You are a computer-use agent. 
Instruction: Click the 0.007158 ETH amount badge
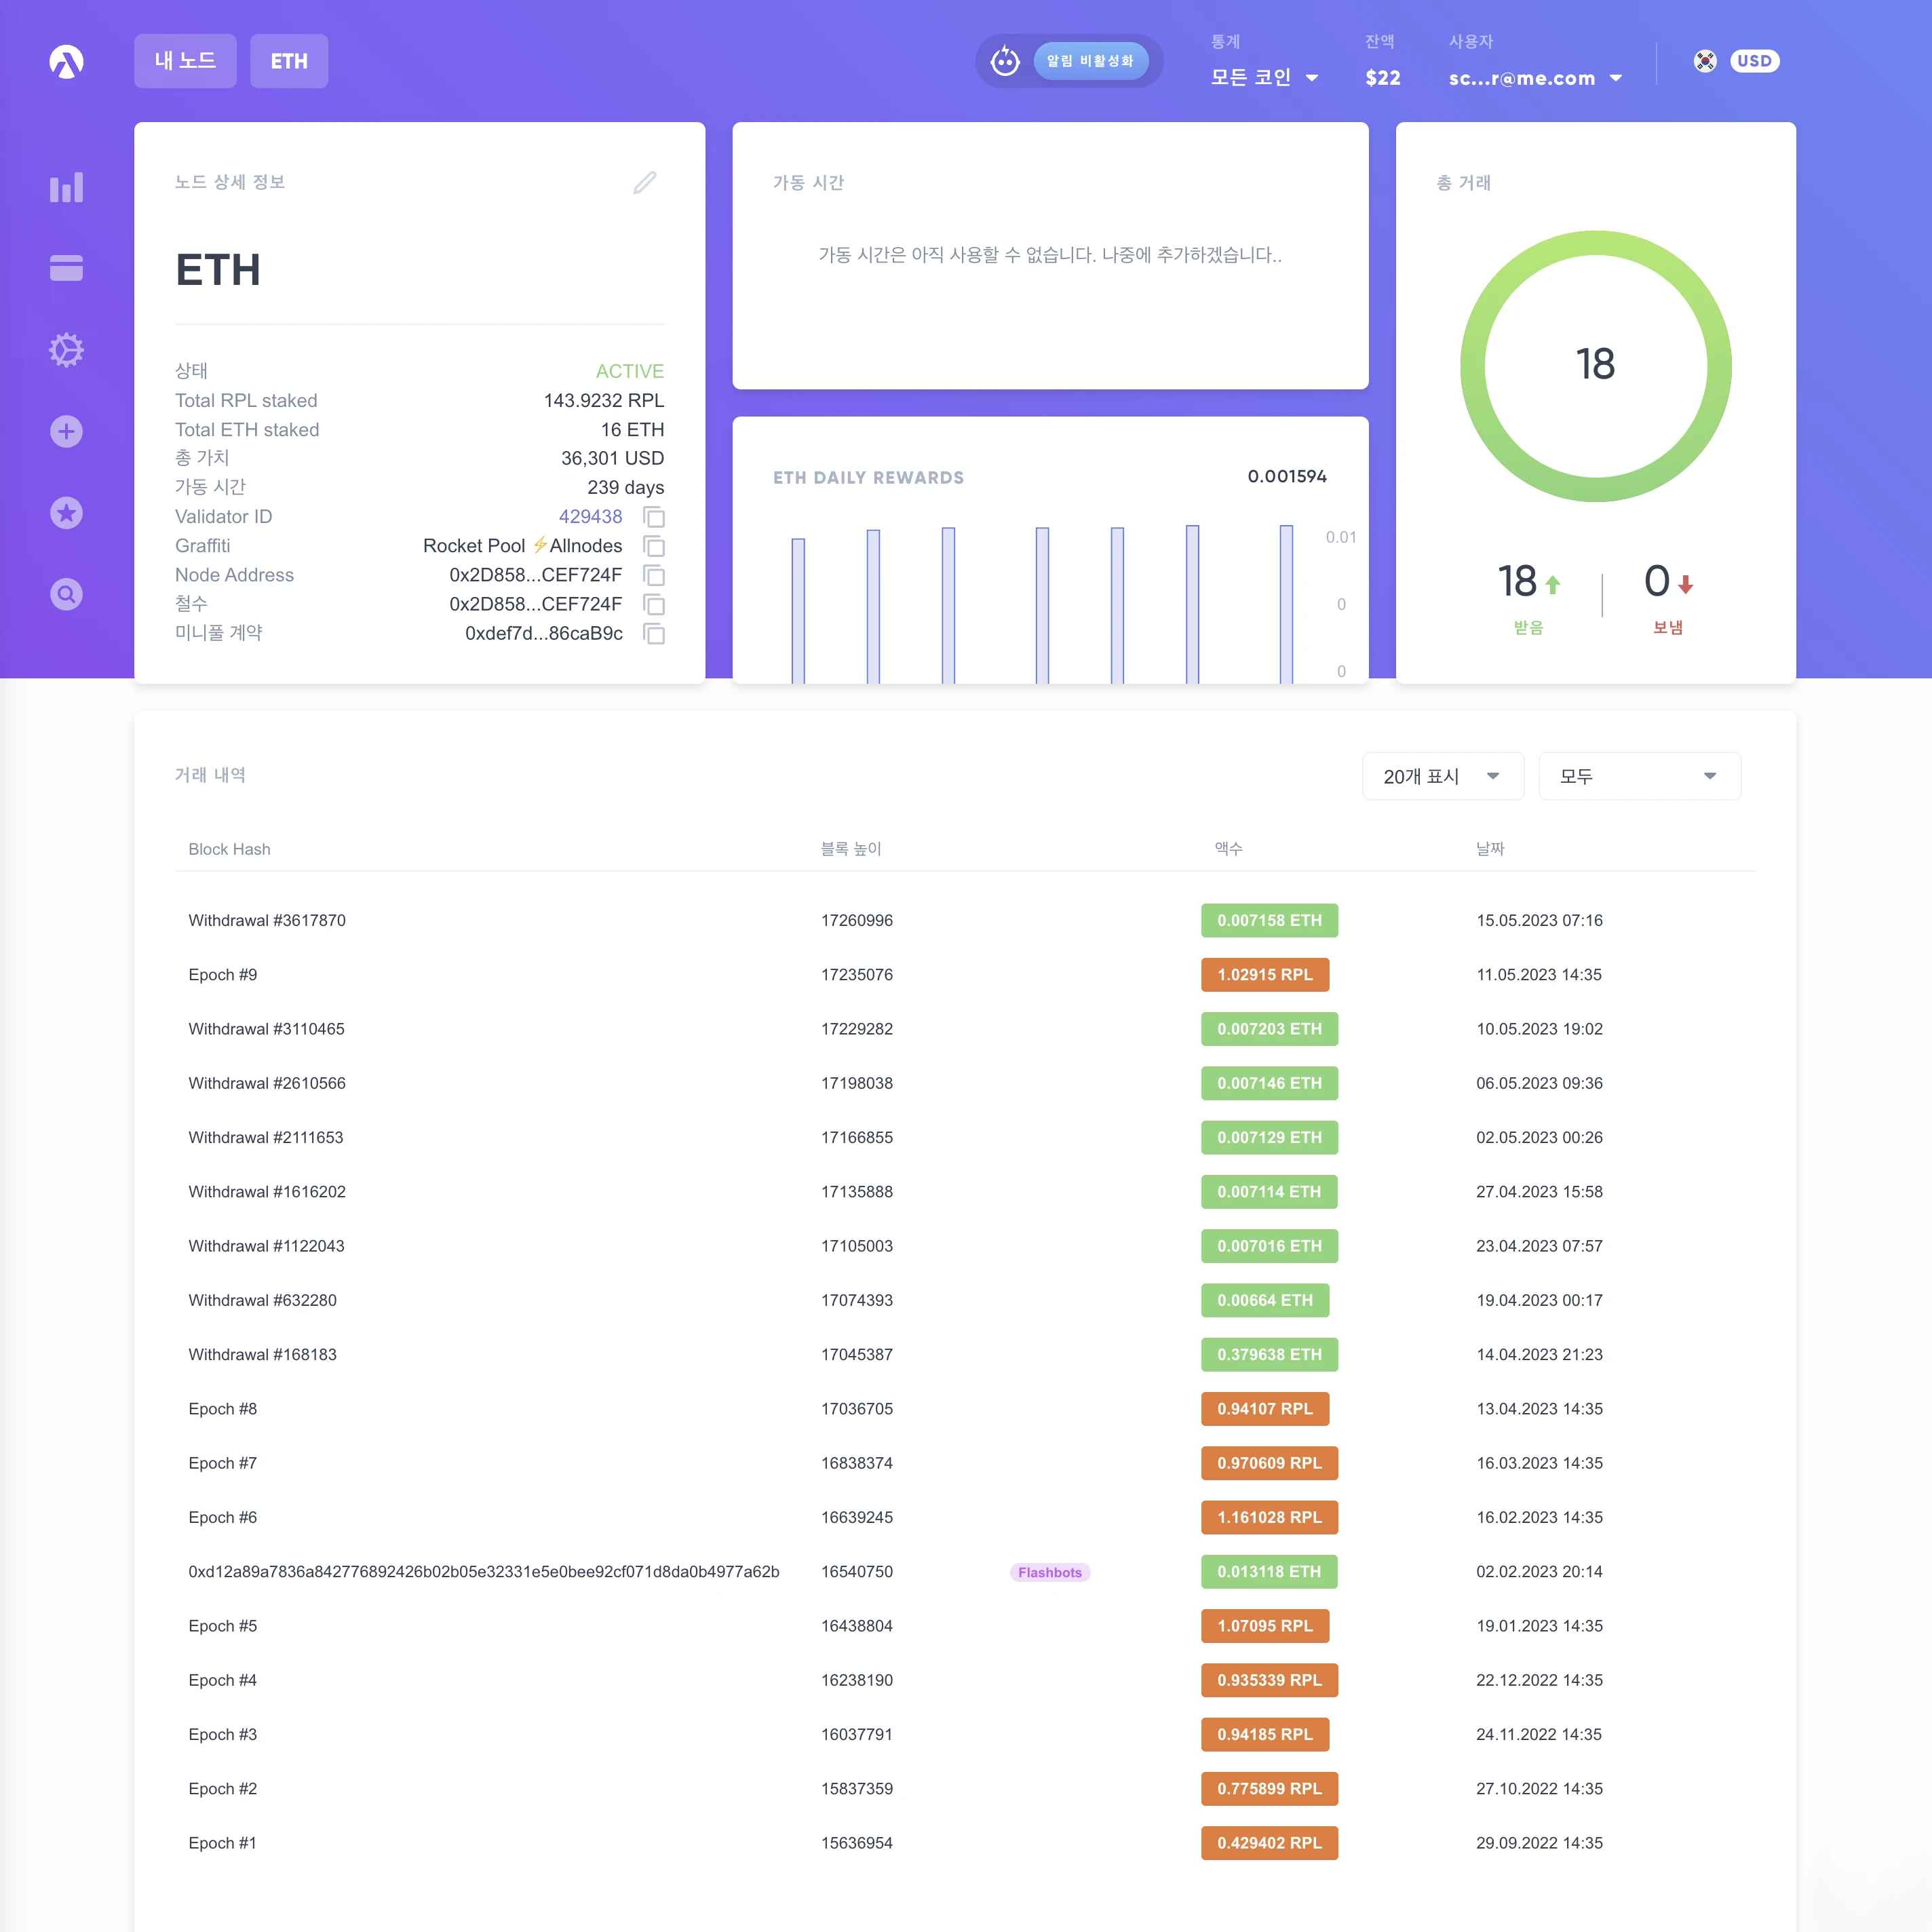coord(1269,920)
